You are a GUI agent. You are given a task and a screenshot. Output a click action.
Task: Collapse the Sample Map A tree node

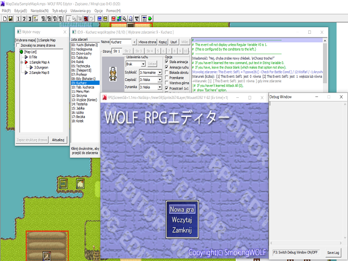point(21,62)
